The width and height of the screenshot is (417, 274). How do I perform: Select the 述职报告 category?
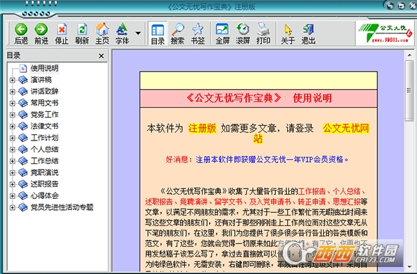coord(44,184)
